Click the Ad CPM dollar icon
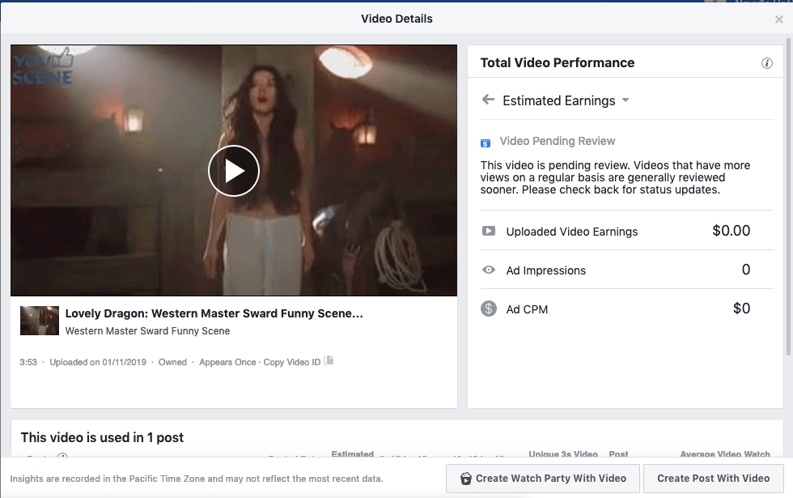 (489, 309)
